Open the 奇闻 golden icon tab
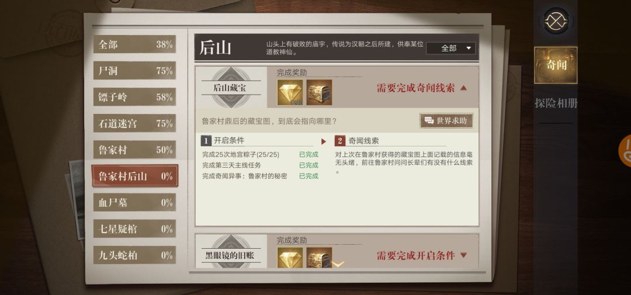This screenshot has height=295, width=631. [x=556, y=65]
